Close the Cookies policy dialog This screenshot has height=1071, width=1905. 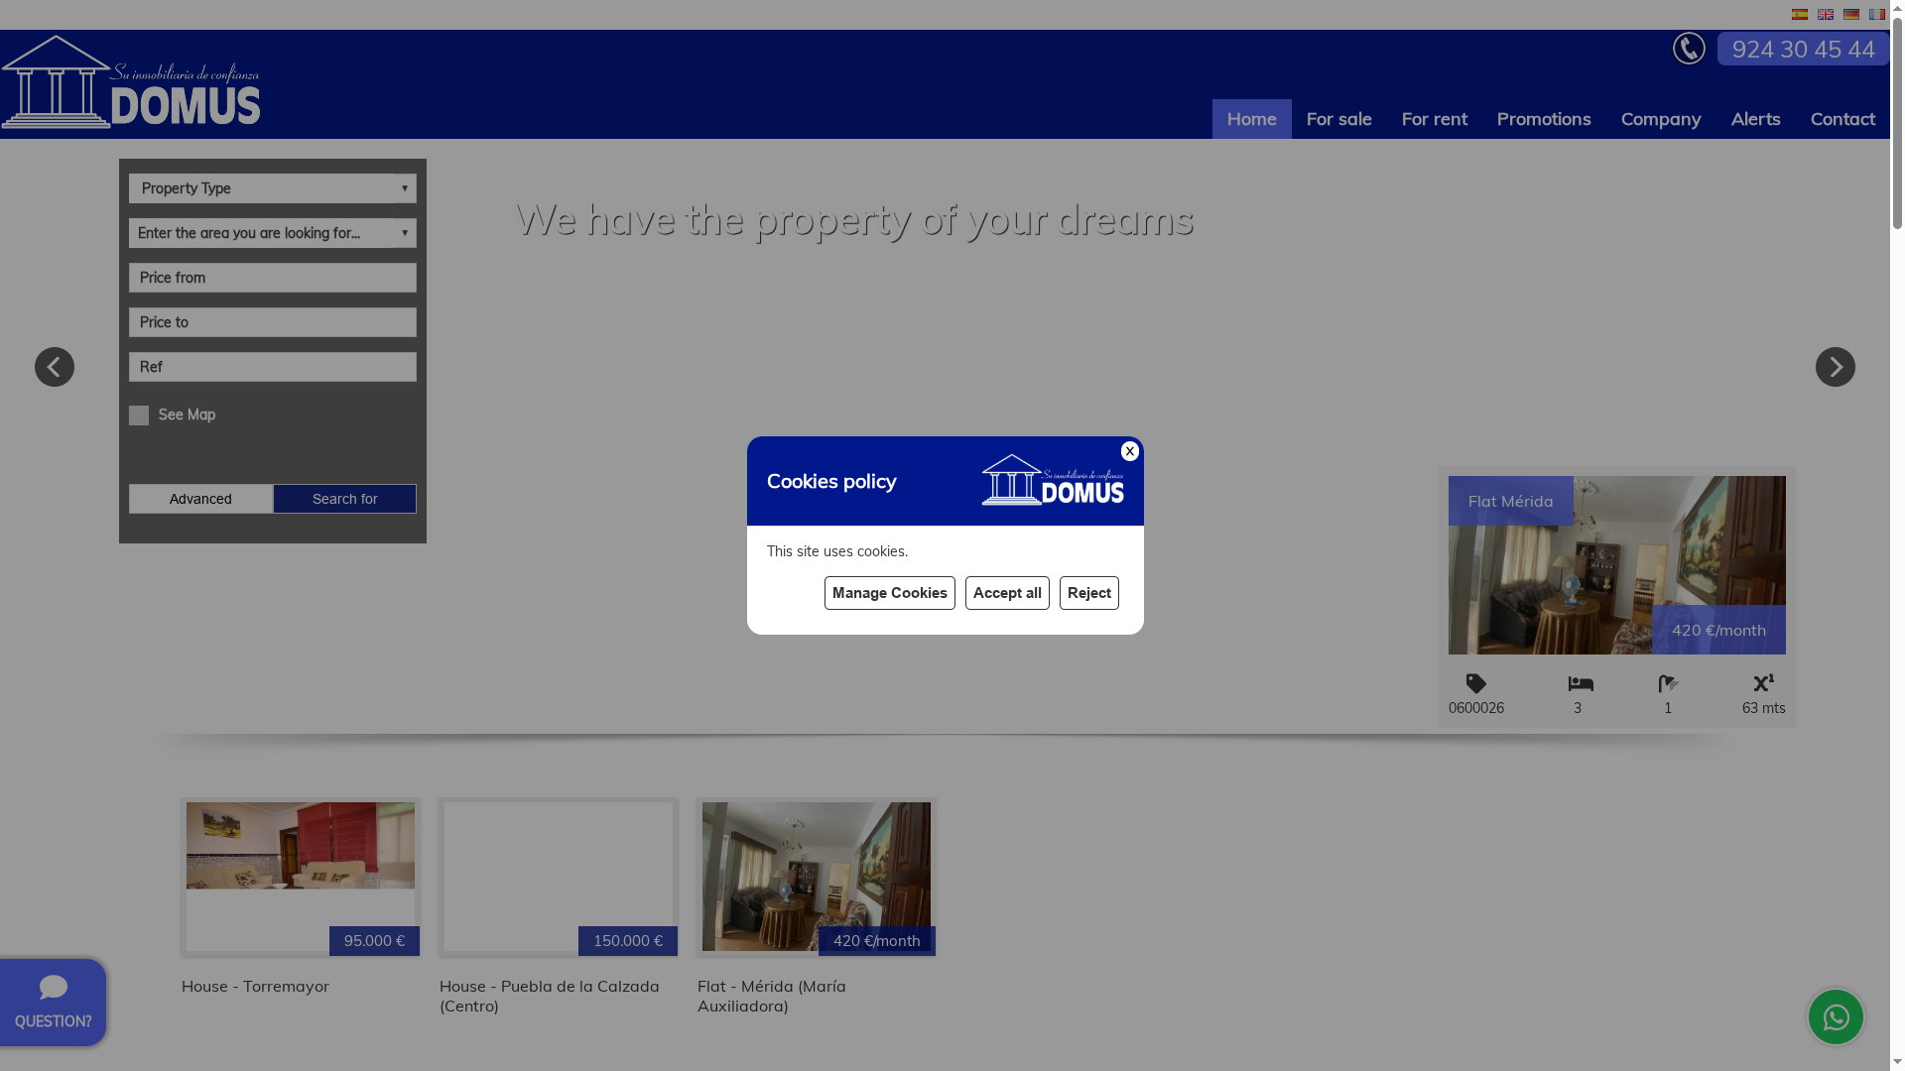coord(1129,451)
